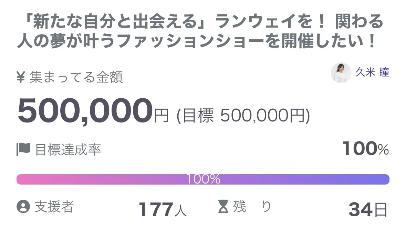Click the 支援者 label text

tap(54, 207)
